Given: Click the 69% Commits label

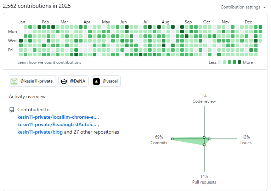Looking at the screenshot, I should tap(159, 140).
